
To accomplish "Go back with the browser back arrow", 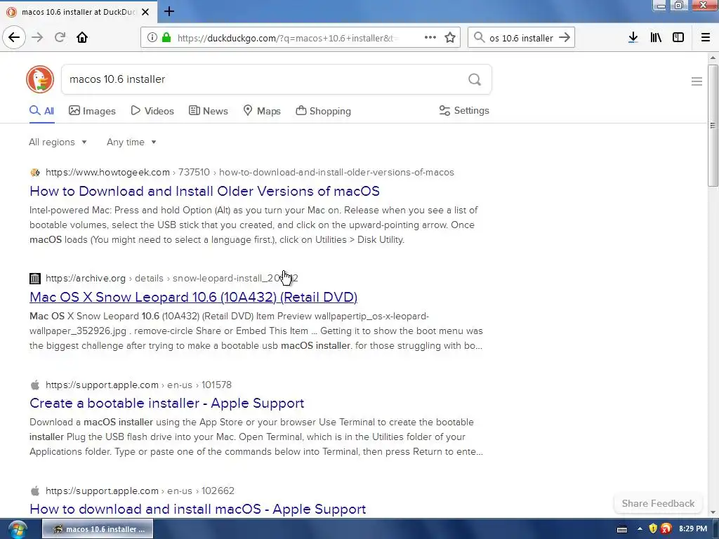I will click(x=14, y=37).
